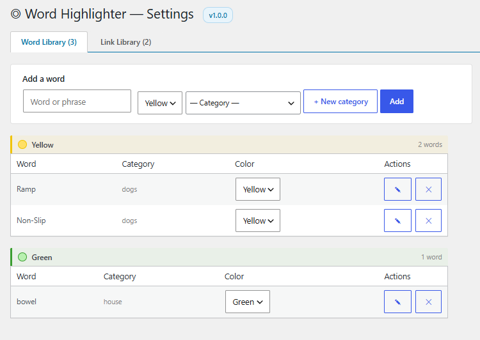Screen dimensions: 480x340
Task: Click the blue Add button
Action: click(x=397, y=101)
